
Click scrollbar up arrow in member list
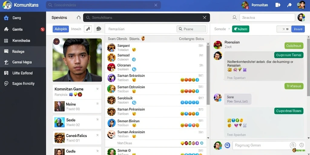(208, 44)
